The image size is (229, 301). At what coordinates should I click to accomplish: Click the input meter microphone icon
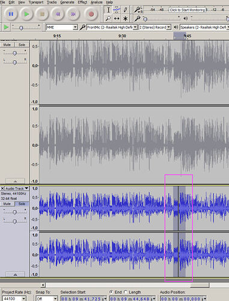tap(138, 10)
